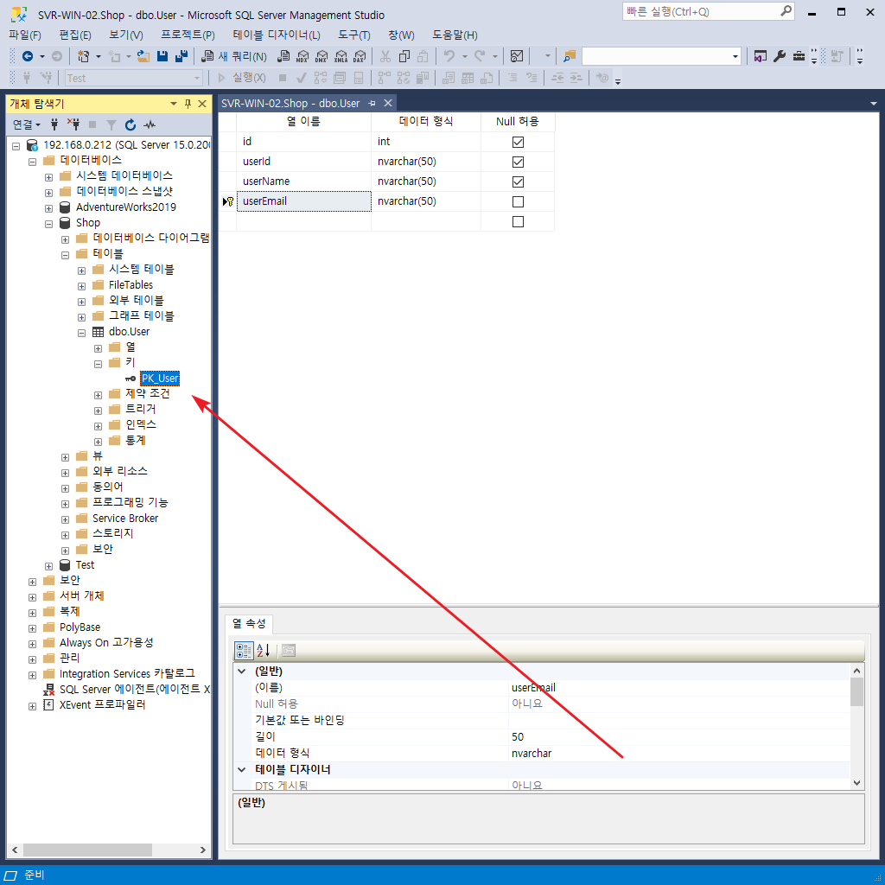
Task: Open properties with the wrench icon
Action: [780, 56]
